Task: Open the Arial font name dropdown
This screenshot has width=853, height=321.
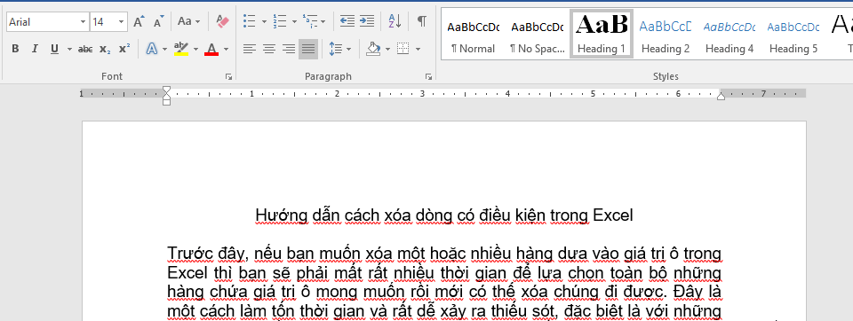Action: click(x=84, y=22)
